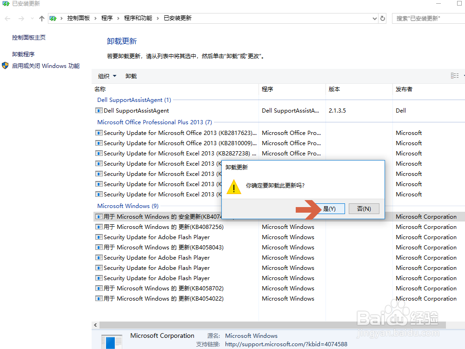Open the Organize (组织) dropdown menu

(x=107, y=76)
